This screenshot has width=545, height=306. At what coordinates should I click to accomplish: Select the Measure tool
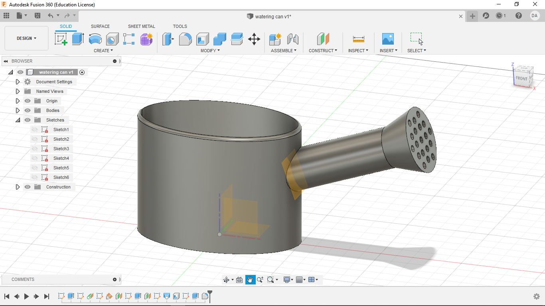(x=358, y=39)
